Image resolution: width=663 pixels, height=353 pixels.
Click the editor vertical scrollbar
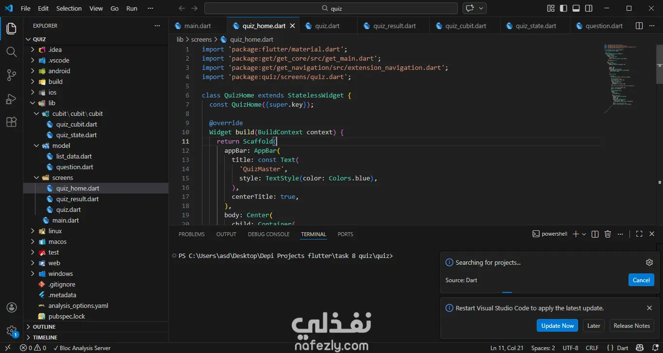tap(660, 63)
